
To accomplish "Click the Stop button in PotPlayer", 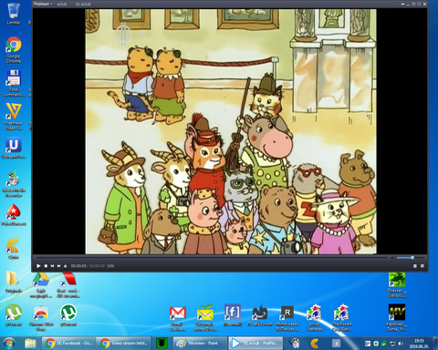I will point(46,266).
